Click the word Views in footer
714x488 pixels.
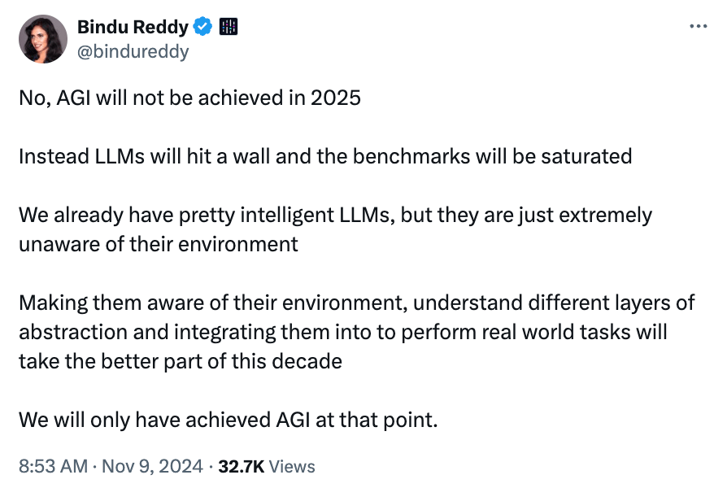tap(292, 467)
